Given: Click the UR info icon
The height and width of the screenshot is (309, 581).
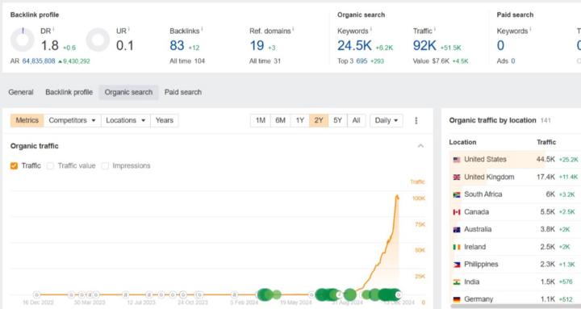Looking at the screenshot, I should pos(128,29).
